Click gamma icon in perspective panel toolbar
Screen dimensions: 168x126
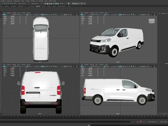[155, 15]
